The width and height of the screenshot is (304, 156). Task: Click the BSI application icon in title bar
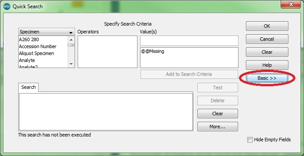click(x=7, y=6)
